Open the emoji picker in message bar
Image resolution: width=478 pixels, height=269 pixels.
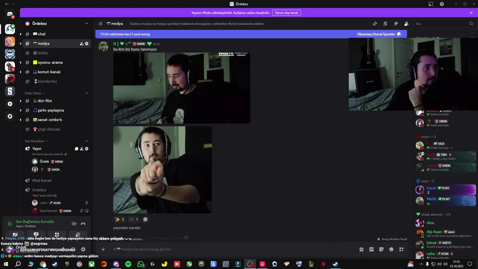pos(391,249)
